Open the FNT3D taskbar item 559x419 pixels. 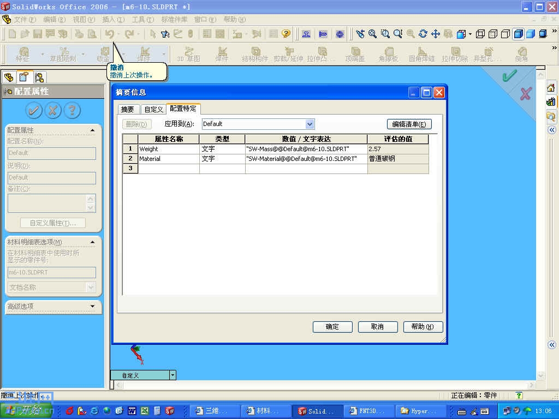tap(368, 411)
